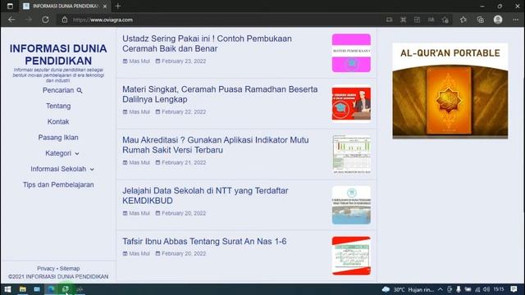
Task: Click the date February 22, 2022
Action: 184,111
